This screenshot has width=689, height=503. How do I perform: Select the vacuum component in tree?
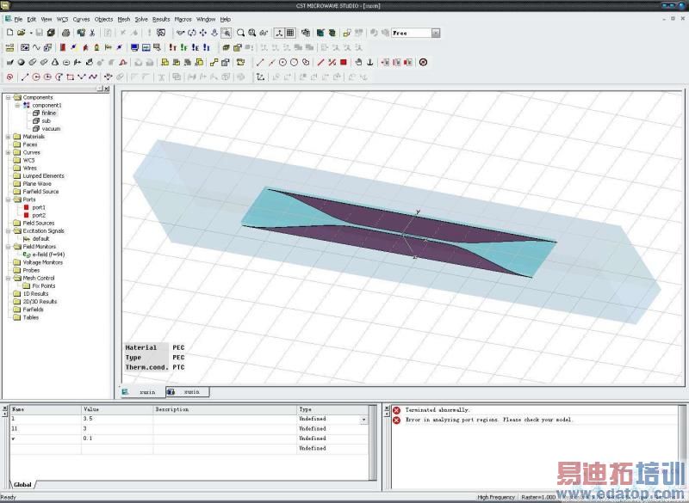51,129
